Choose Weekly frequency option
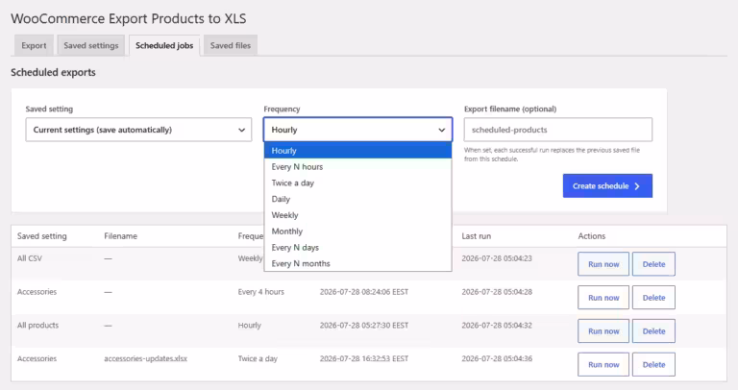The height and width of the screenshot is (390, 738). click(357, 215)
